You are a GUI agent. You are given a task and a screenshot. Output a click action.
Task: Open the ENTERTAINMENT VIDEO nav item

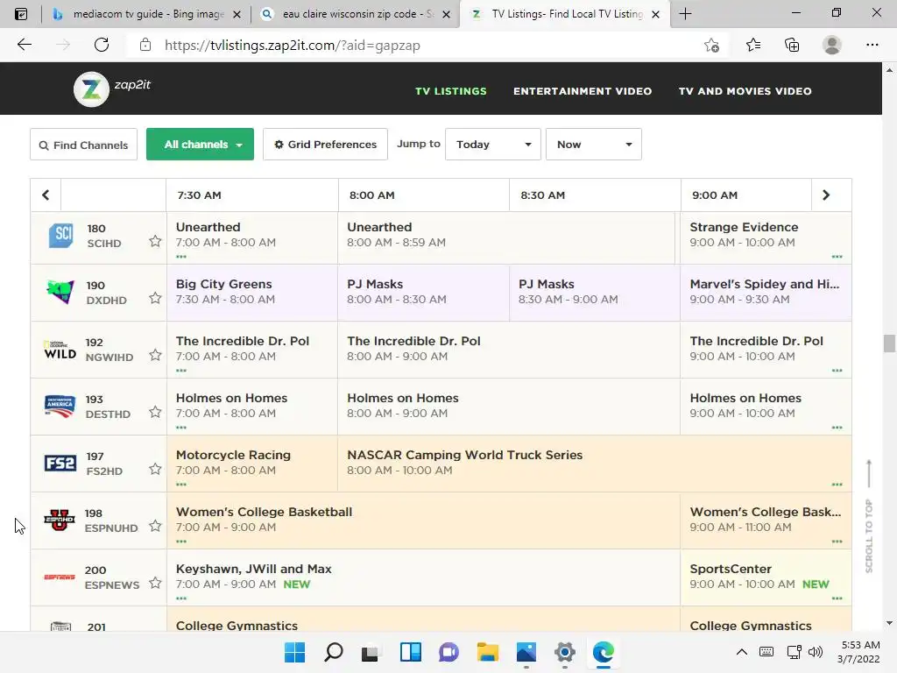(583, 91)
